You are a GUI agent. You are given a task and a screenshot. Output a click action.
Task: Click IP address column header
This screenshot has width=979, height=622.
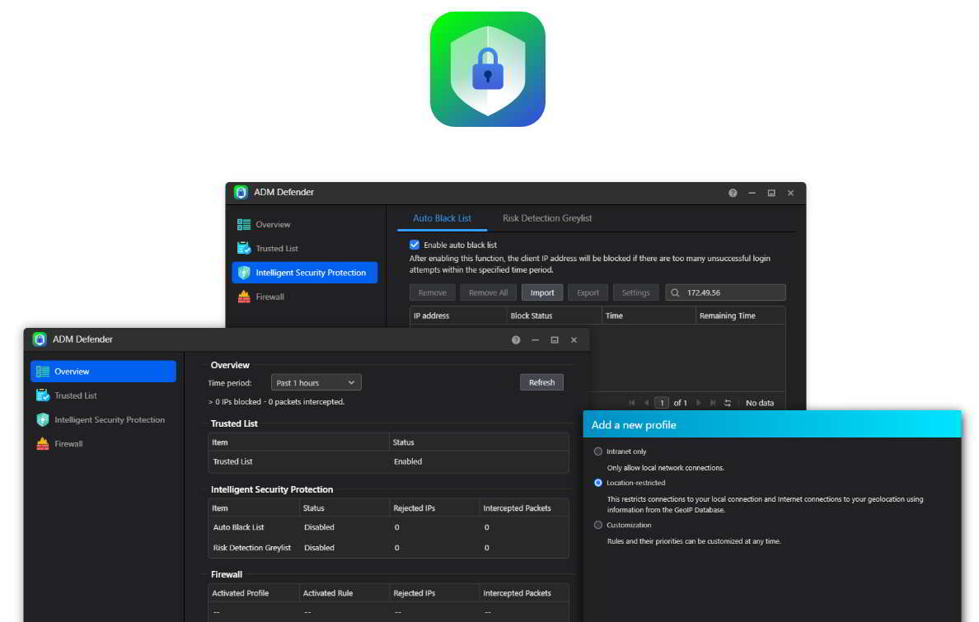pyautogui.click(x=458, y=316)
